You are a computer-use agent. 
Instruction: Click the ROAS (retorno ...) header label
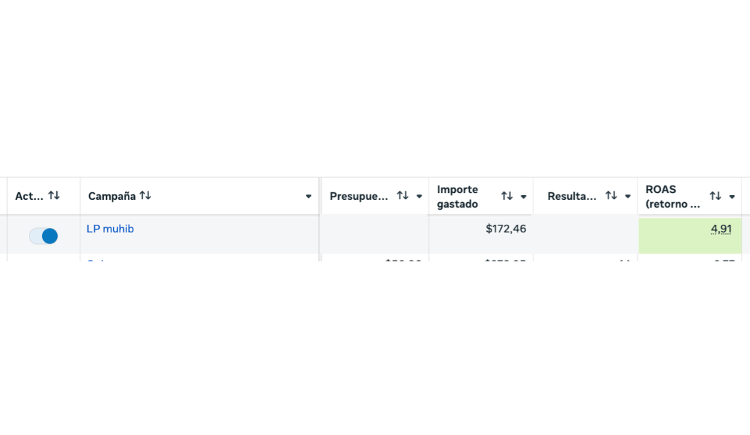click(x=672, y=197)
